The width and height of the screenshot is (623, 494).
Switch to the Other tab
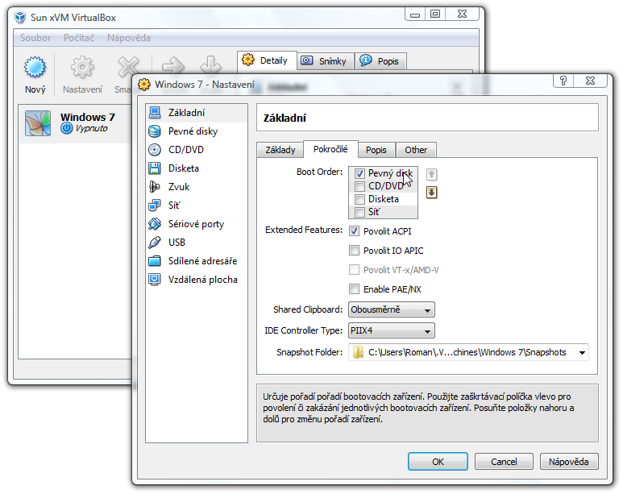(416, 150)
